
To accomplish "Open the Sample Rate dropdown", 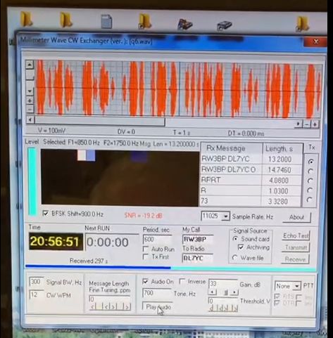I will pyautogui.click(x=225, y=216).
